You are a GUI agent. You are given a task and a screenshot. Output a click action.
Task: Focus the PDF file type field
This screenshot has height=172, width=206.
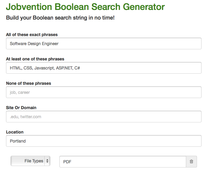(x=123, y=161)
